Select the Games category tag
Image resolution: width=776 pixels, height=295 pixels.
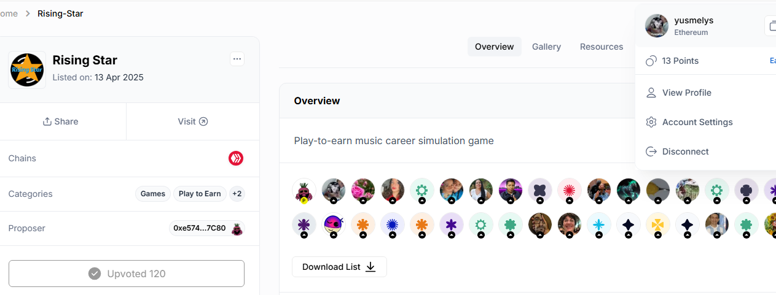point(153,194)
